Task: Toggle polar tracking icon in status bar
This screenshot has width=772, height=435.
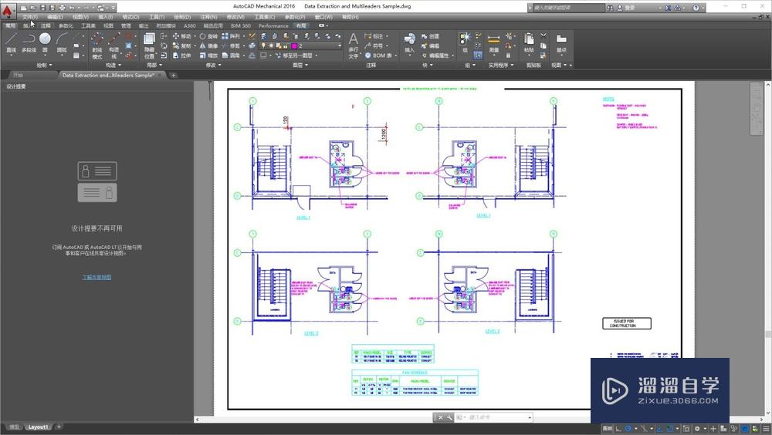Action: click(628, 429)
